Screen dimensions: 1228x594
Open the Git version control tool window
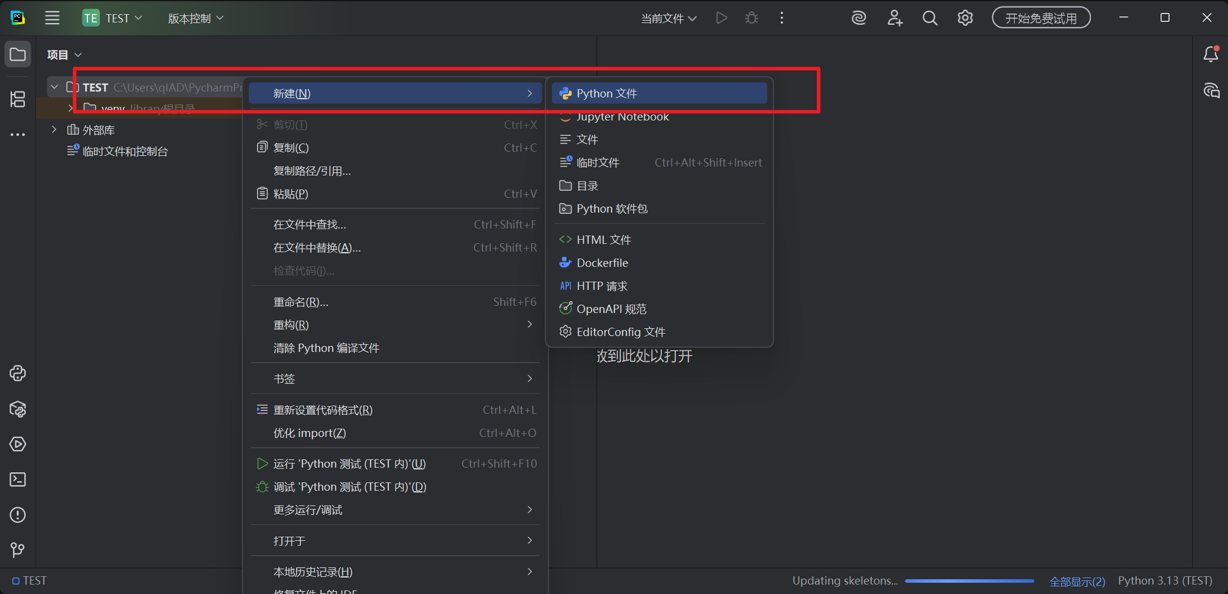(18, 550)
